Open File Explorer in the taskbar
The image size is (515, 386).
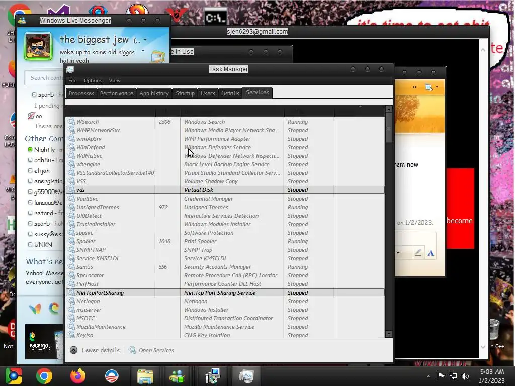[145, 376]
